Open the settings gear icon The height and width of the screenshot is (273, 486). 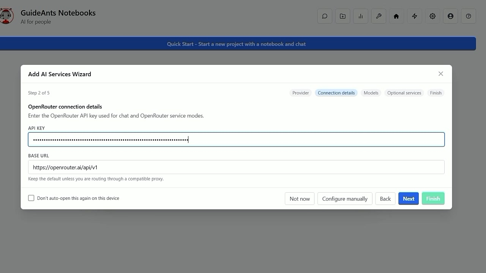(432, 16)
